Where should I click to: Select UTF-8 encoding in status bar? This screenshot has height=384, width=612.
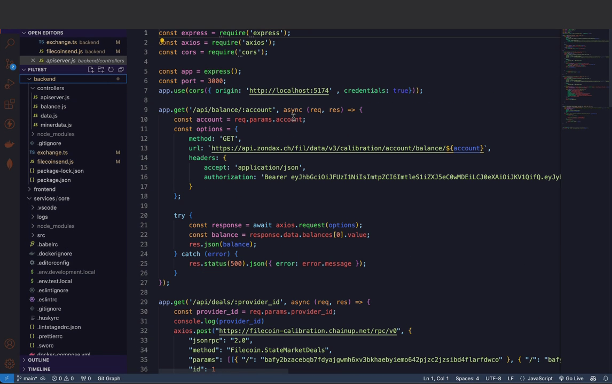pyautogui.click(x=493, y=379)
